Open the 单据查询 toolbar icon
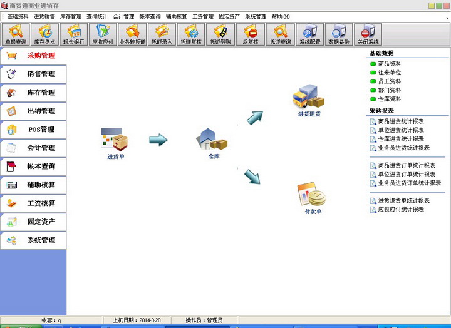Viewport: 451px width, 328px height. click(x=16, y=34)
